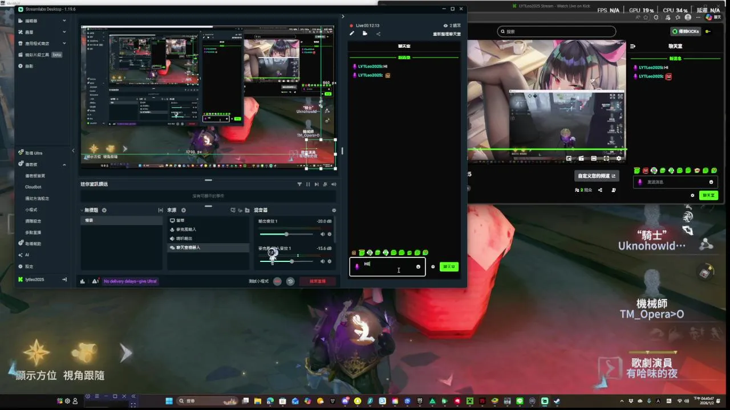The height and width of the screenshot is (410, 730).
Task: Select the 場景 scene row
Action: (121, 220)
